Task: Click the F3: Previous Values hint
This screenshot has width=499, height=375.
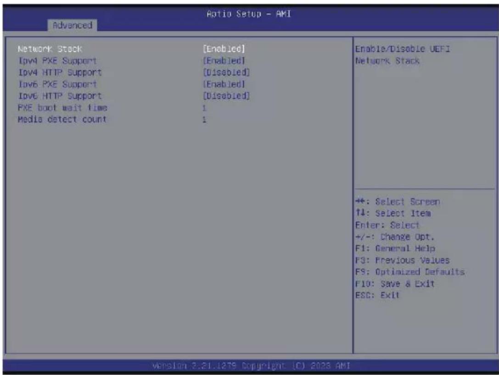Action: 403,260
